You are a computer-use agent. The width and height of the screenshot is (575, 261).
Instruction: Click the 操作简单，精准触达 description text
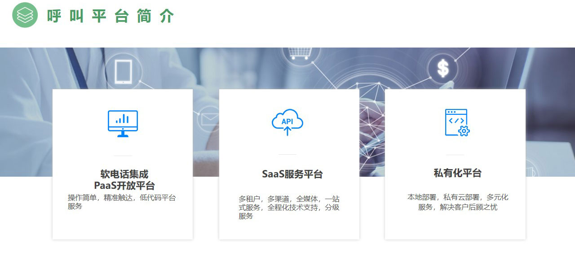(122, 202)
